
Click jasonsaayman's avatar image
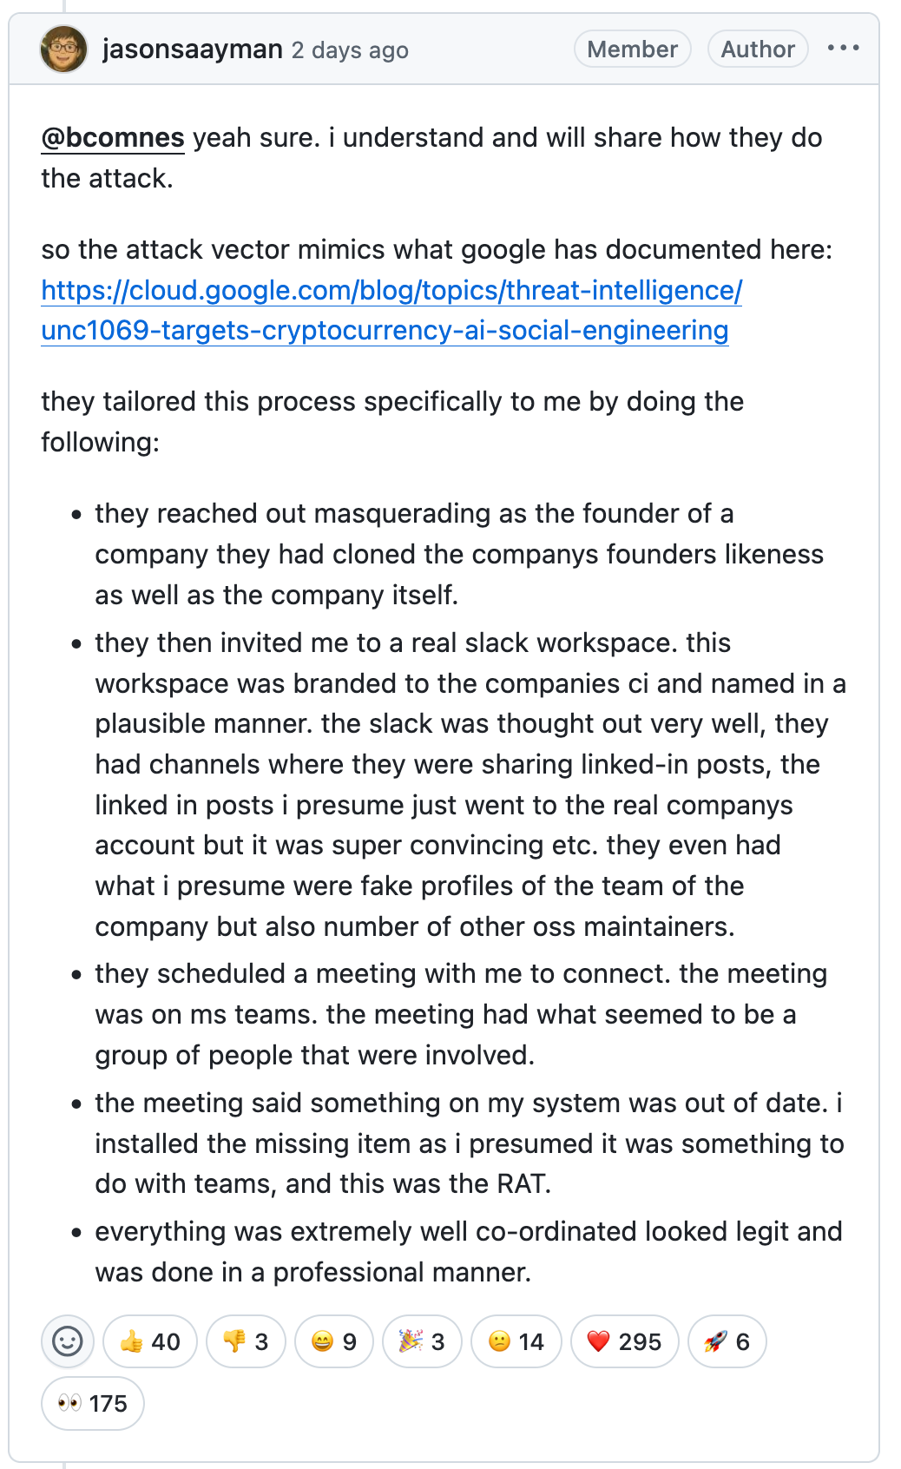point(64,49)
